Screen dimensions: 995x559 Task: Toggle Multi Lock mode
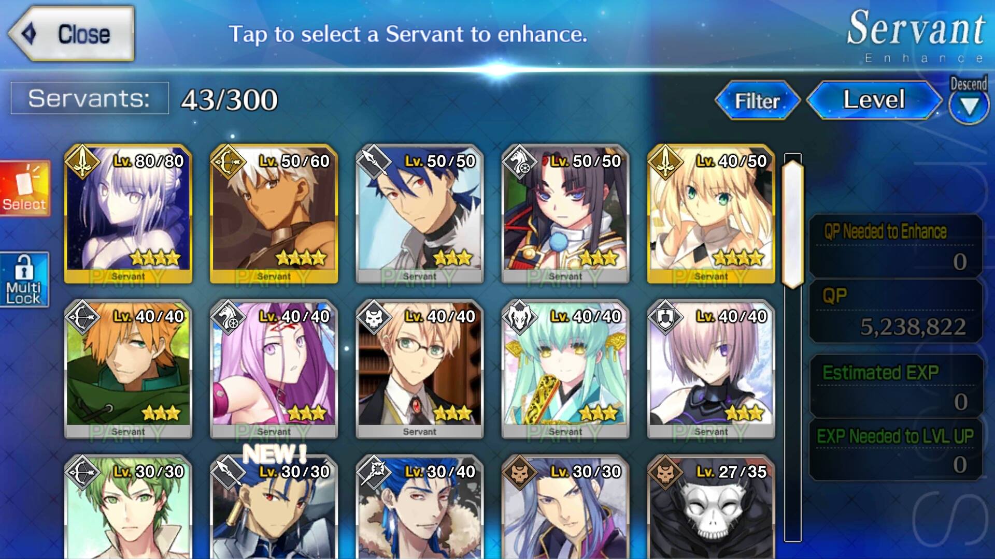pos(24,279)
